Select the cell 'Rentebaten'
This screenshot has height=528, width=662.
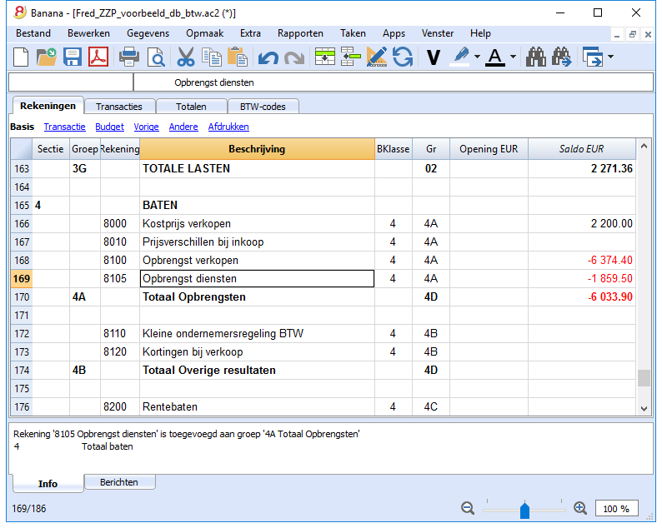click(x=257, y=407)
